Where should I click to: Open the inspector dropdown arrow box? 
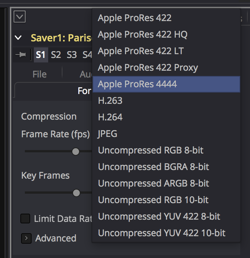[20, 17]
